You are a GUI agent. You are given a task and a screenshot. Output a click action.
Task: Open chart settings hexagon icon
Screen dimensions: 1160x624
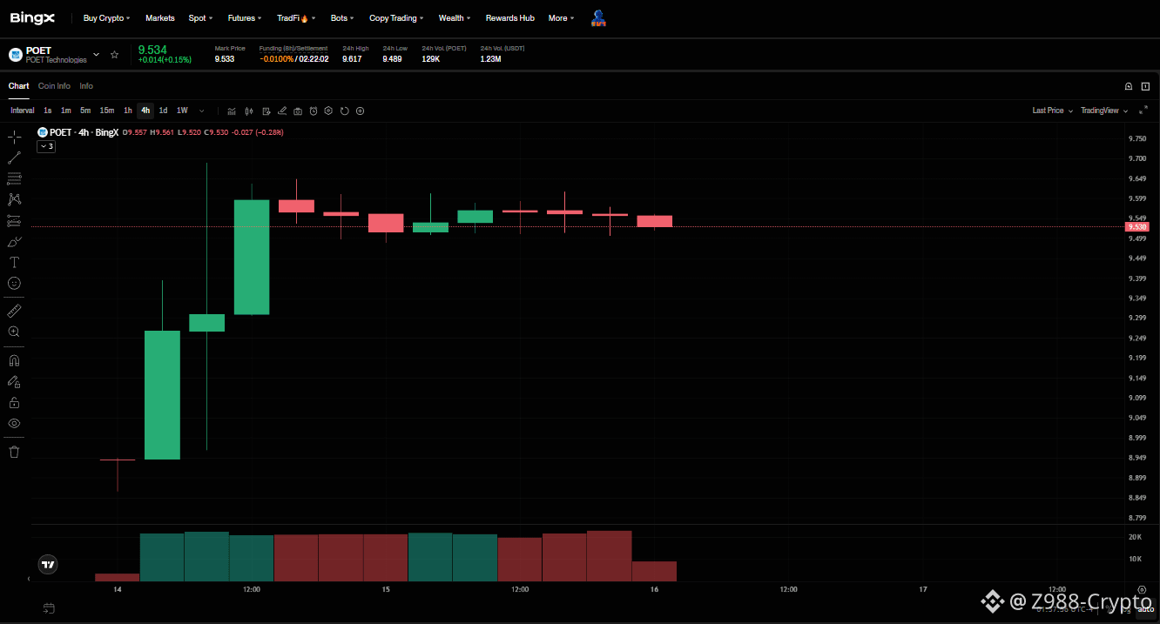328,111
